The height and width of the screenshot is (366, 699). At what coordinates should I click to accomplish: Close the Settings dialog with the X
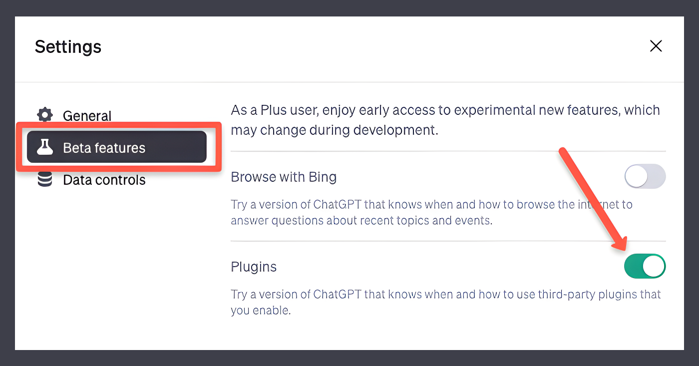point(656,46)
